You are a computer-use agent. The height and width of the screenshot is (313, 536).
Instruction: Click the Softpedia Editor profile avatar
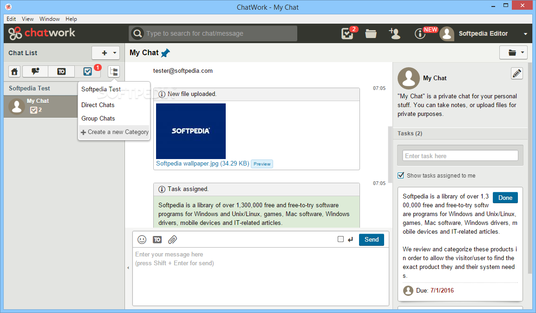click(447, 33)
